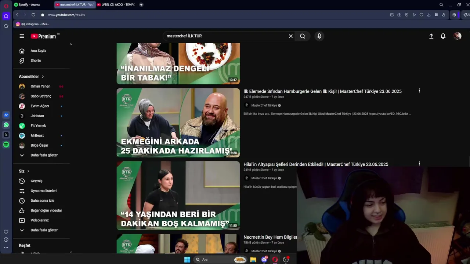Open the Opera sidebar bookmarks star icon
Screen dimensions: 470x264
(x=6, y=26)
